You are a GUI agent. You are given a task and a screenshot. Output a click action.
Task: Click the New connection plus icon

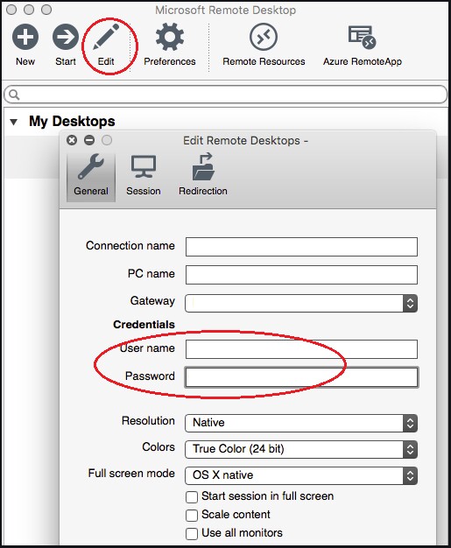25,37
